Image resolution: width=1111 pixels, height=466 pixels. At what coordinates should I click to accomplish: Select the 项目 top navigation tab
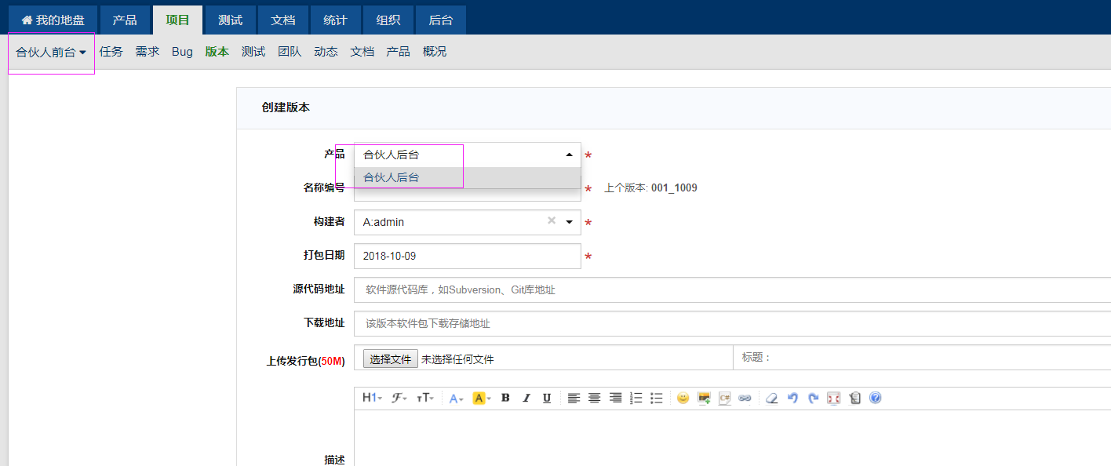click(x=177, y=20)
